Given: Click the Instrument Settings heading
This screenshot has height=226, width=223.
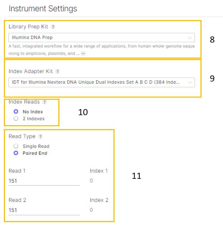Looking at the screenshot, I should pos(43,8).
